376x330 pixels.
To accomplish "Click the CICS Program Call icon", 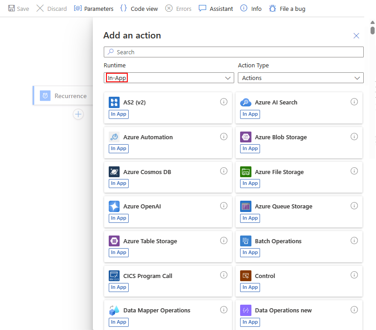I will tap(114, 276).
